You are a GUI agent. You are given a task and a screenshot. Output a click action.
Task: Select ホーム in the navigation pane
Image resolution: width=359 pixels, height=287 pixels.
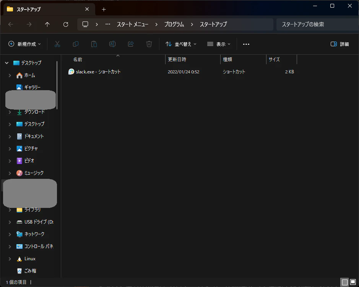[29, 75]
